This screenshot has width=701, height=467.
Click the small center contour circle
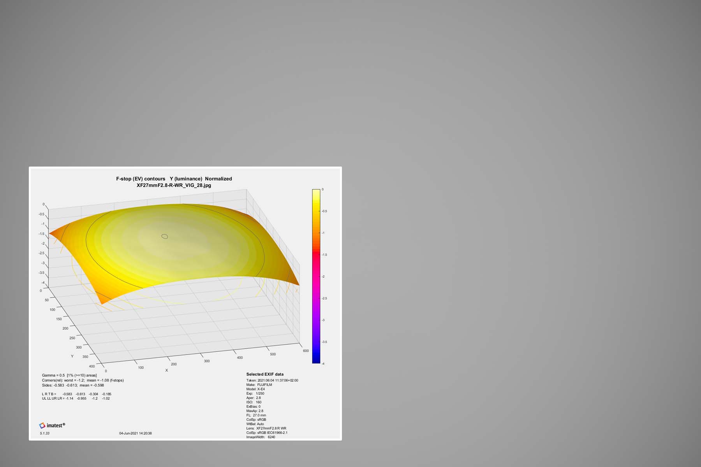pyautogui.click(x=165, y=236)
